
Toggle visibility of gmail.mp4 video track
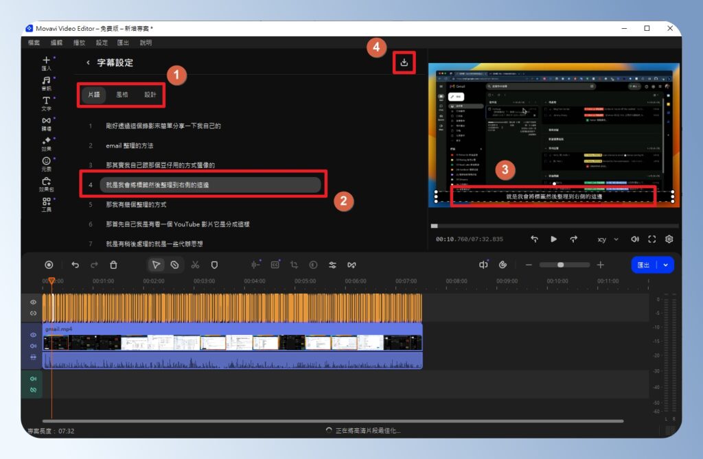(32, 335)
